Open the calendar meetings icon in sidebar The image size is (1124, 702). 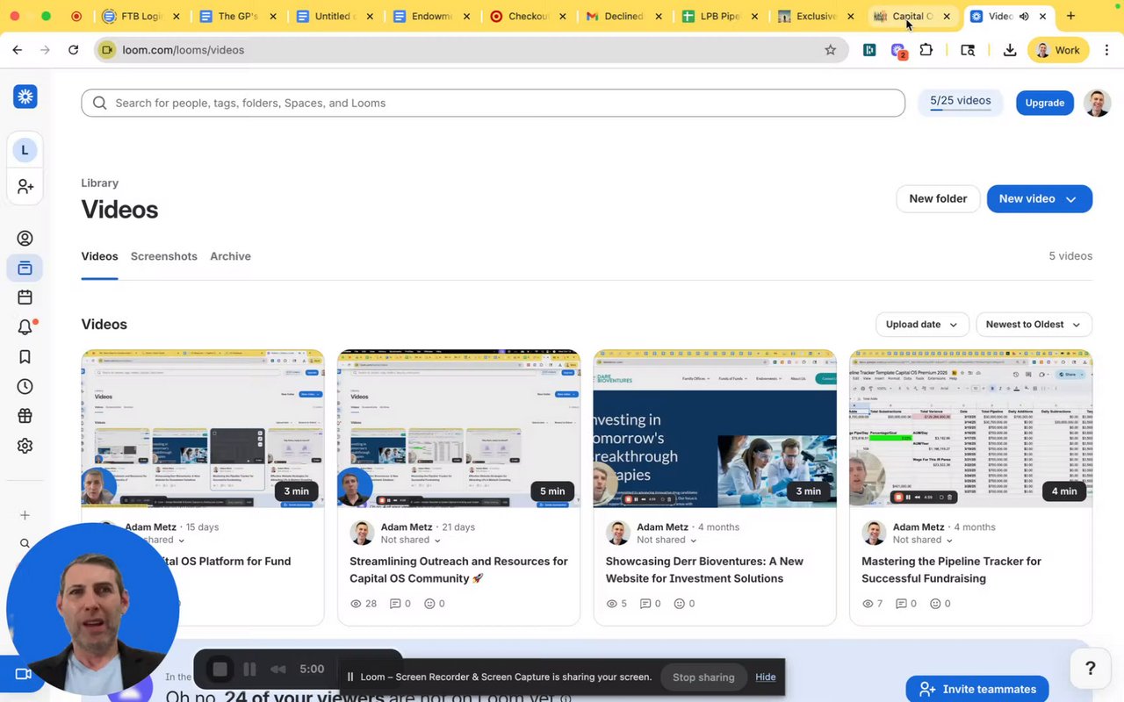tap(25, 297)
